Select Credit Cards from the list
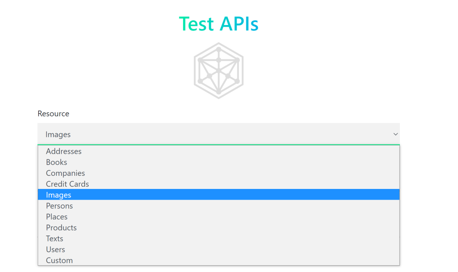This screenshot has width=458, height=272. (x=67, y=184)
